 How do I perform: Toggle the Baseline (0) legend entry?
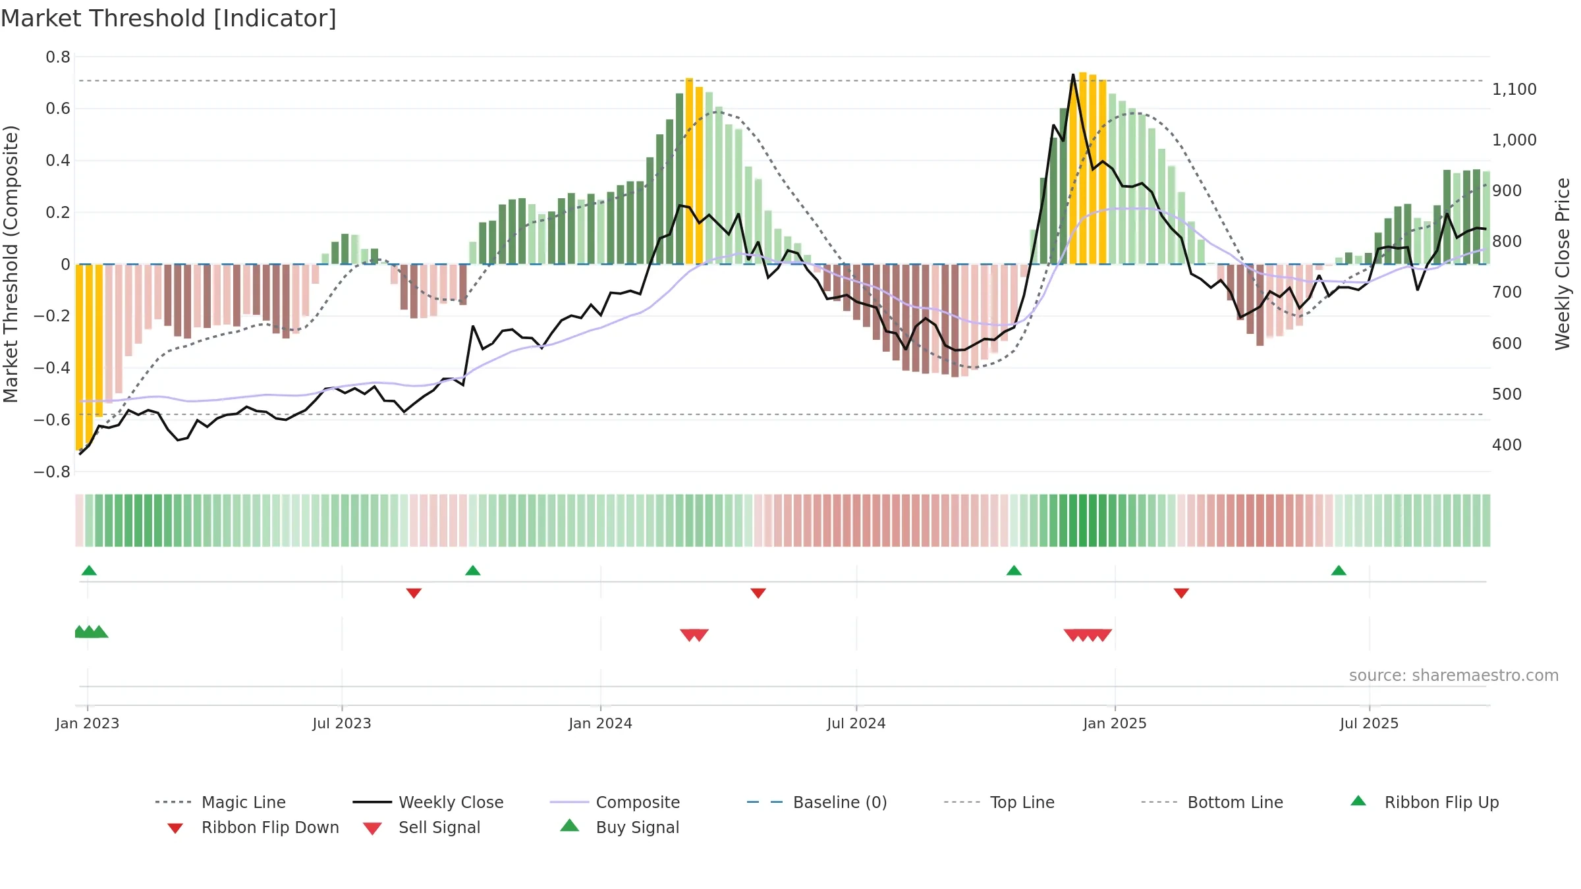817,802
